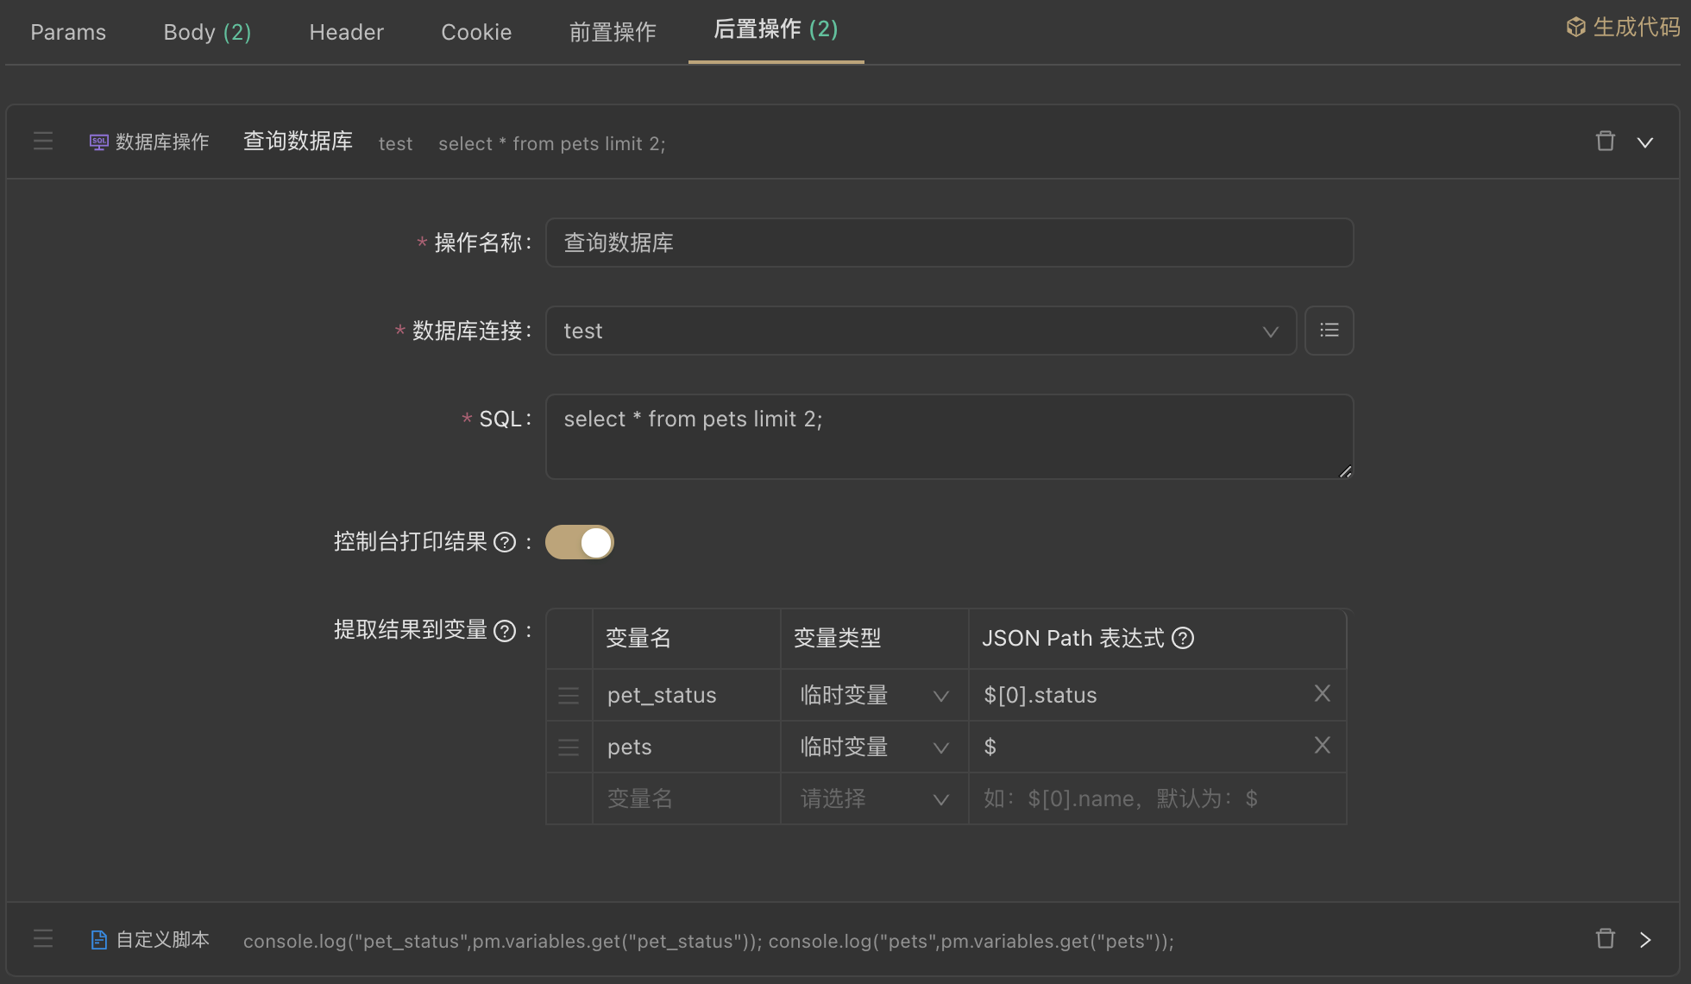Viewport: 1691px width, 984px height.
Task: Click drag handle of 自定义脚本 row
Action: [x=43, y=939]
